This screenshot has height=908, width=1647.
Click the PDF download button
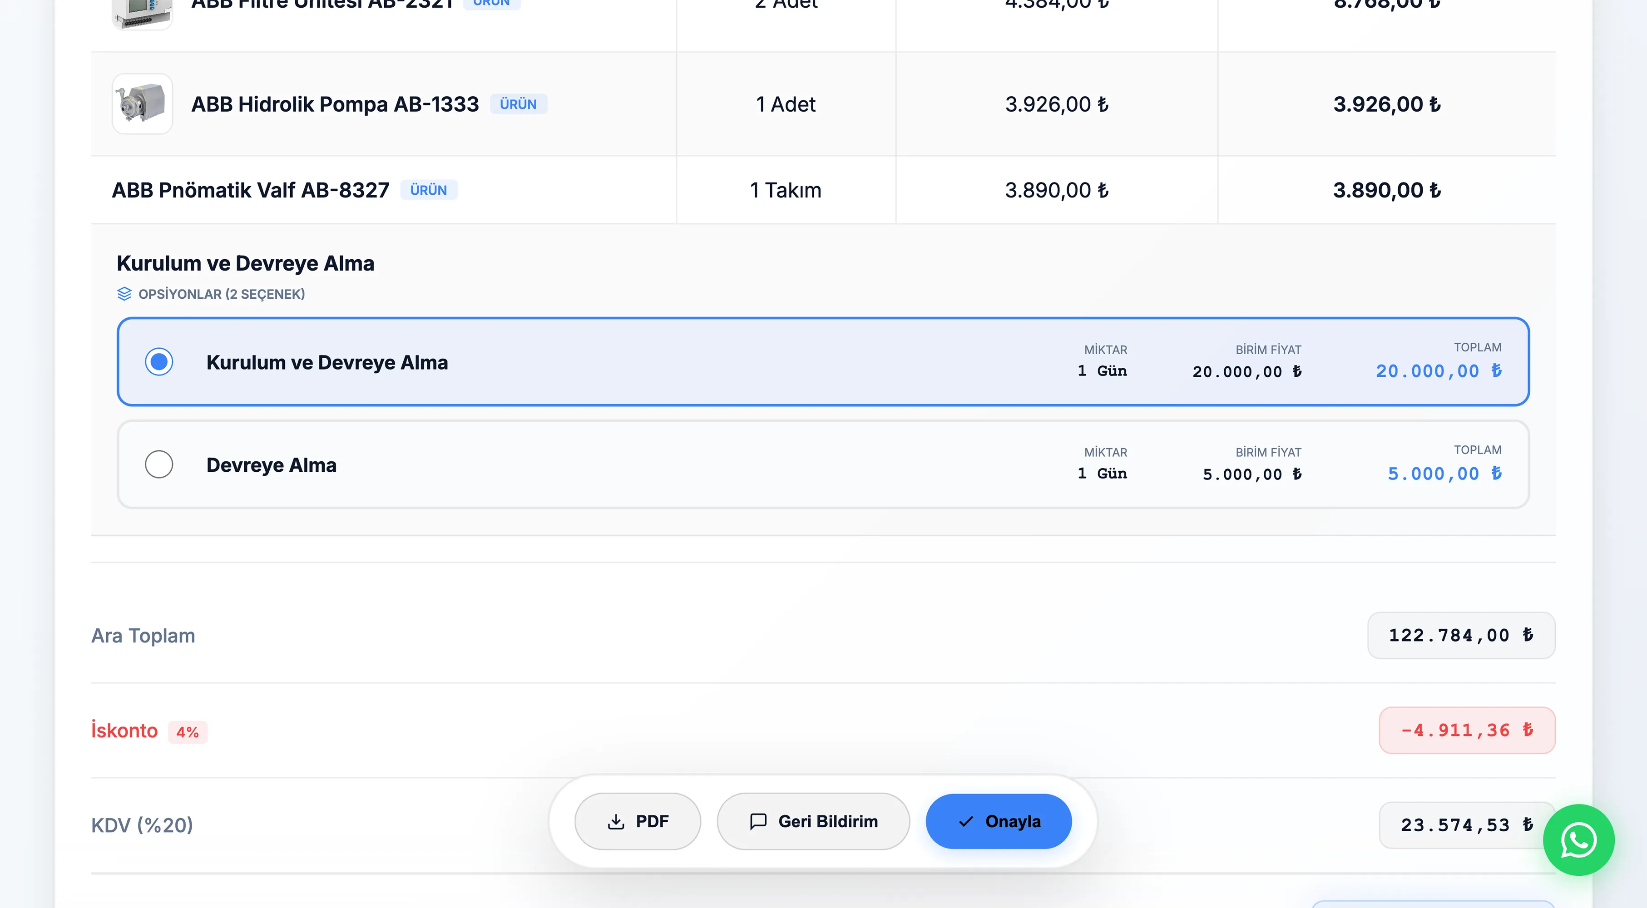pos(638,821)
